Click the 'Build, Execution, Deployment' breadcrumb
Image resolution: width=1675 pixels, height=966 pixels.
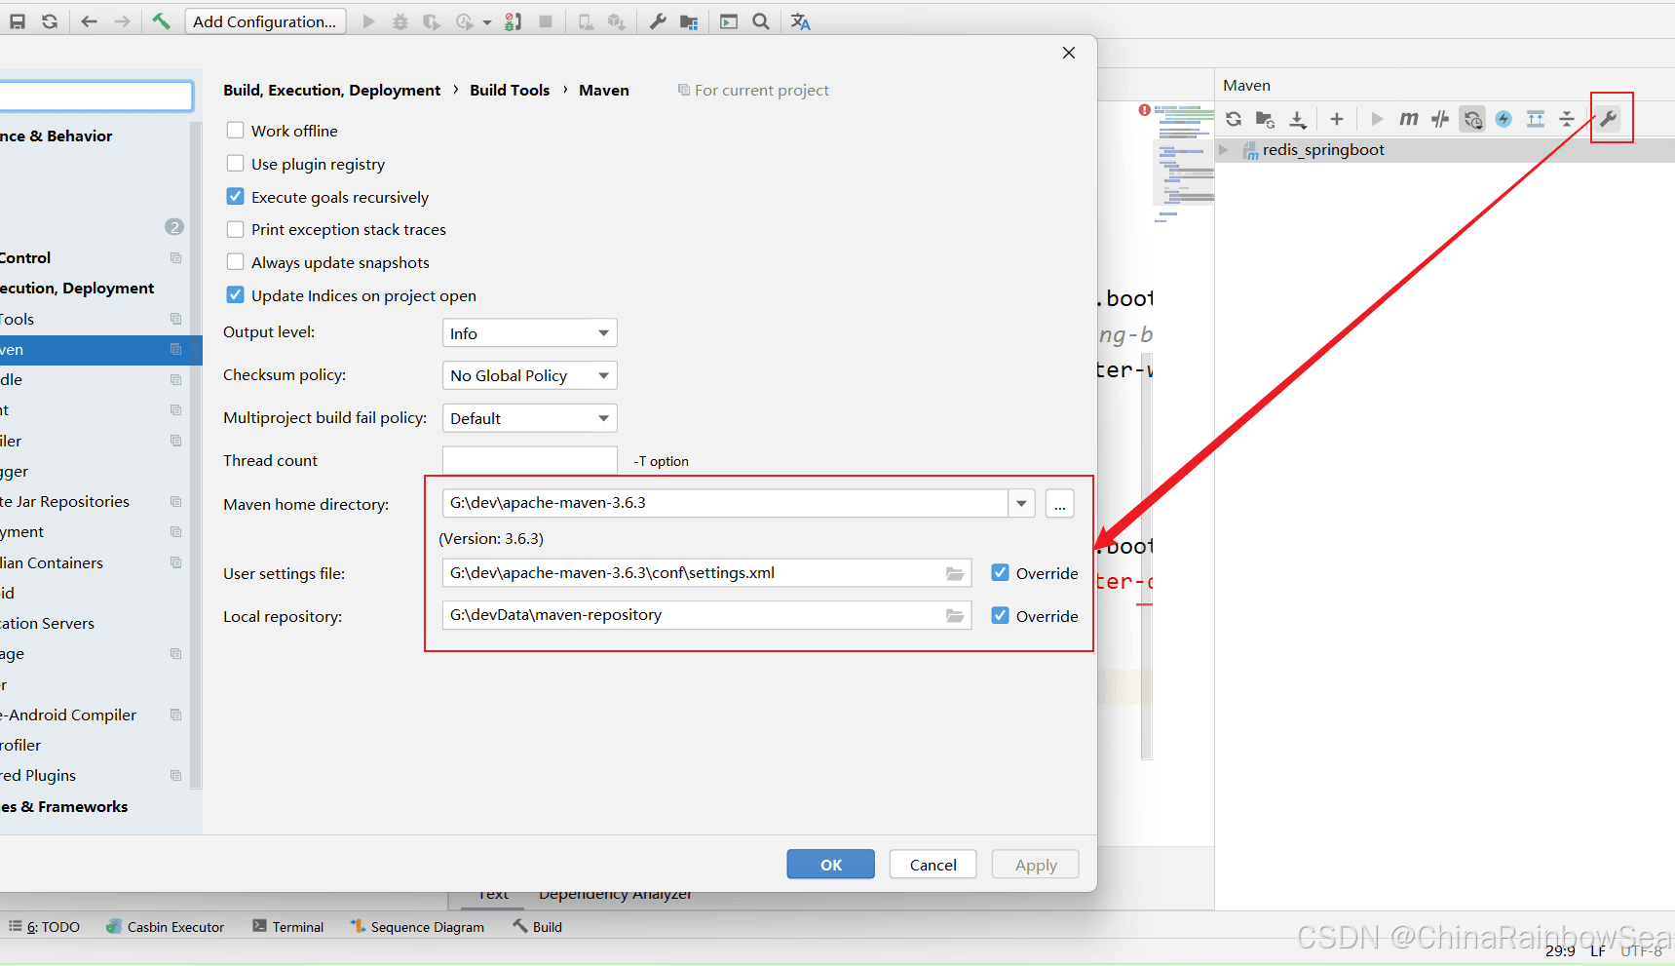pyautogui.click(x=331, y=90)
